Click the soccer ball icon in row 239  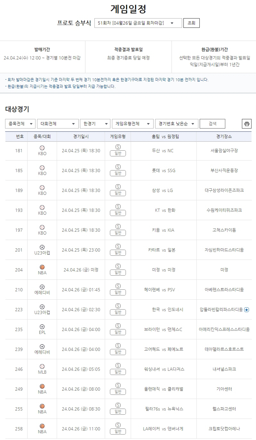tap(42, 346)
